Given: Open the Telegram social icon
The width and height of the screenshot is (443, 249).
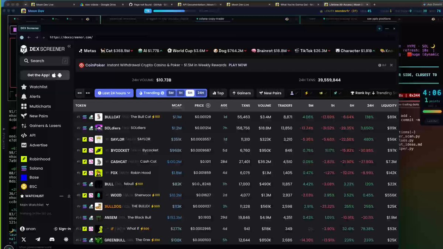Looking at the screenshot, I should 38,239.
